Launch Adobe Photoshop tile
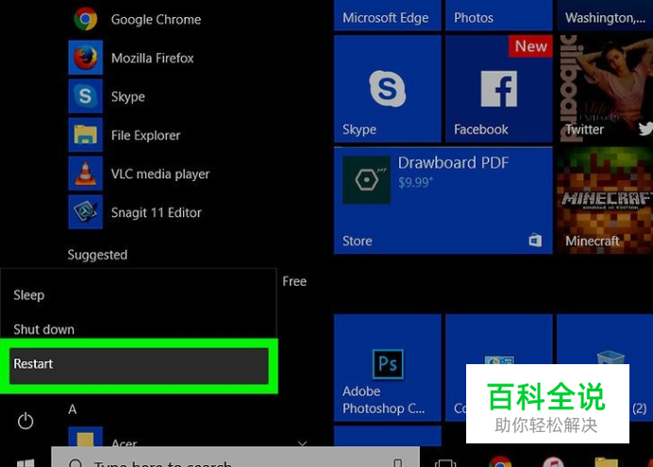 pyautogui.click(x=387, y=368)
